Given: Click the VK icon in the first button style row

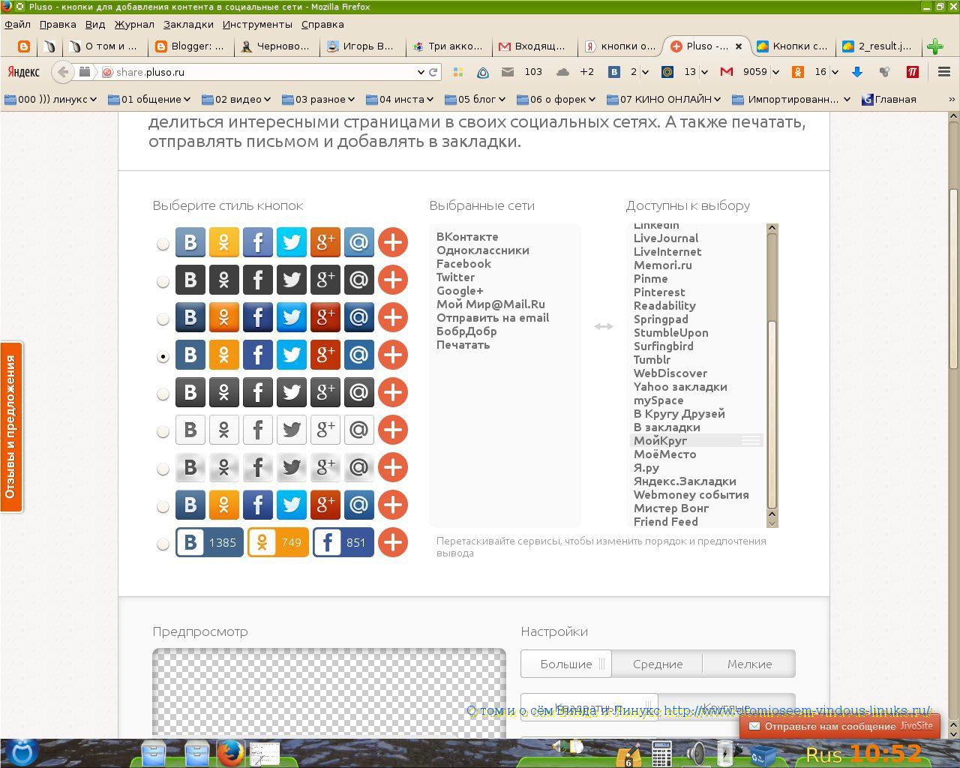Looking at the screenshot, I should 190,242.
